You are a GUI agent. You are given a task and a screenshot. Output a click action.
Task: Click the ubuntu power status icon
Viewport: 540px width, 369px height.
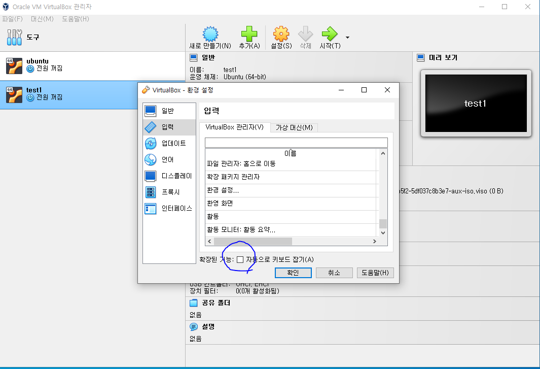pyautogui.click(x=30, y=69)
